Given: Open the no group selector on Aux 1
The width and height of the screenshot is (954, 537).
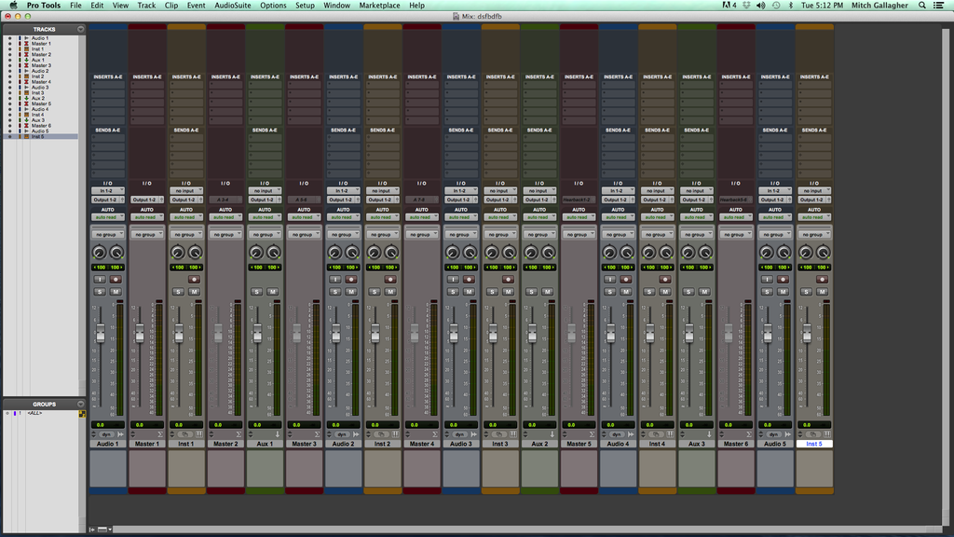Looking at the screenshot, I should tap(265, 233).
